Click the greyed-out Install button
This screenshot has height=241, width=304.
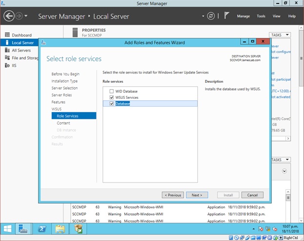228,195
